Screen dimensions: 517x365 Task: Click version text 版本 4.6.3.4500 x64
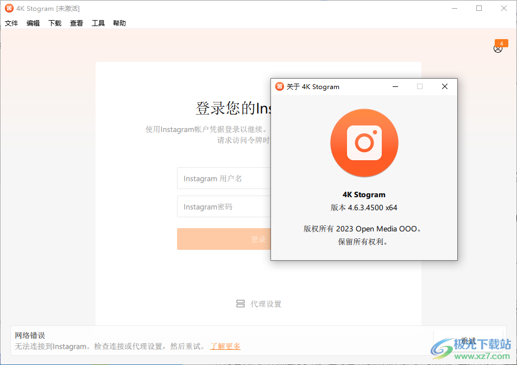(x=364, y=207)
